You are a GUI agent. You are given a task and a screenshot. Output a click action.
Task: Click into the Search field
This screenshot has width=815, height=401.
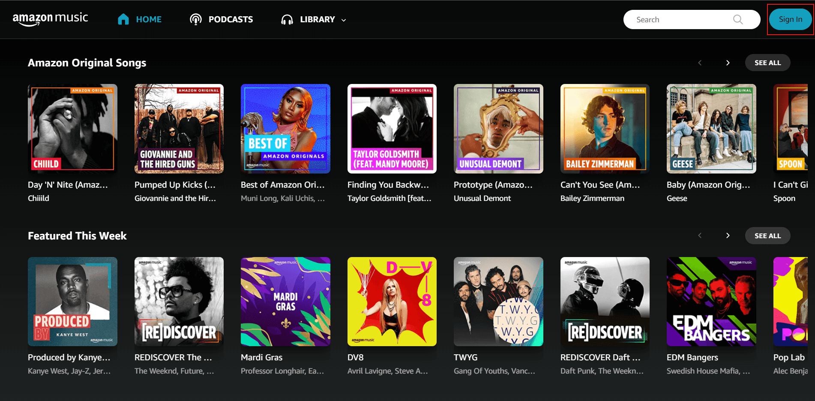point(692,19)
